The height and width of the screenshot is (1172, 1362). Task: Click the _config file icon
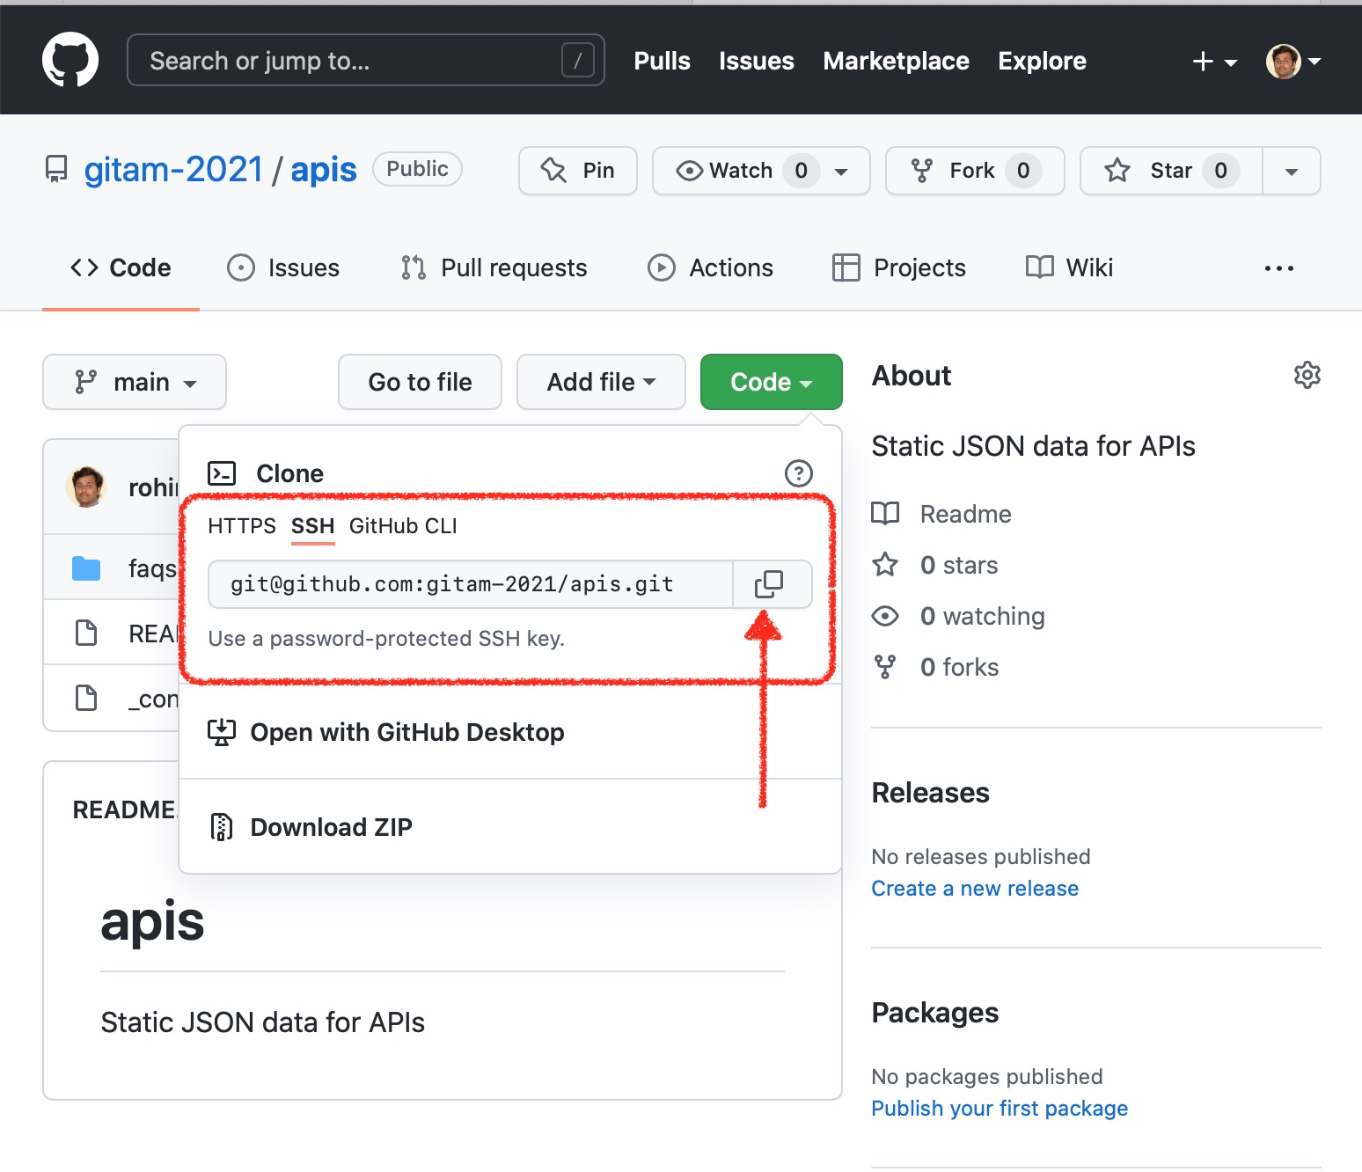tap(86, 698)
